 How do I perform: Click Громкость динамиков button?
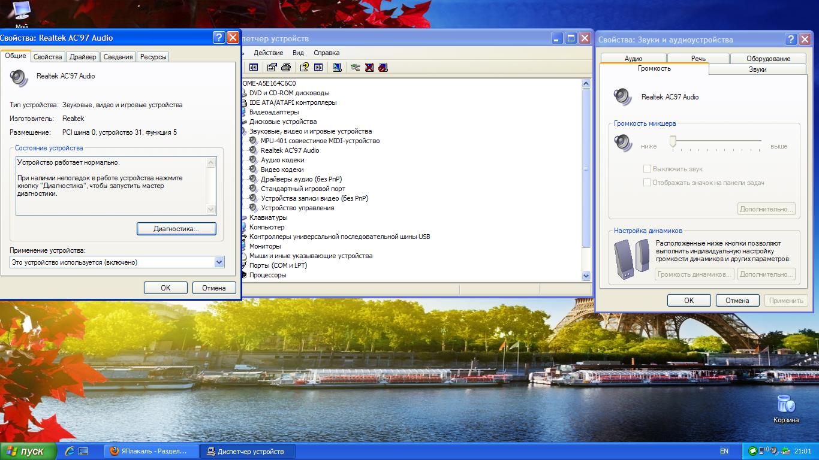point(695,274)
